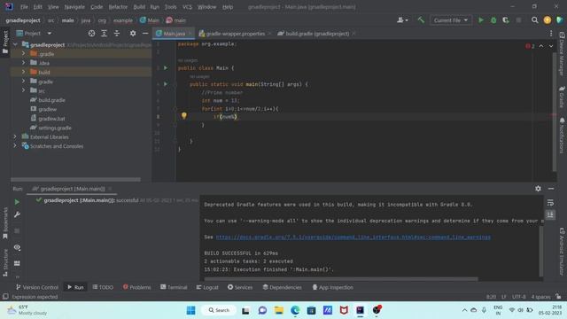
Task: Click Collapse All in the Project panel
Action: click(x=117, y=34)
